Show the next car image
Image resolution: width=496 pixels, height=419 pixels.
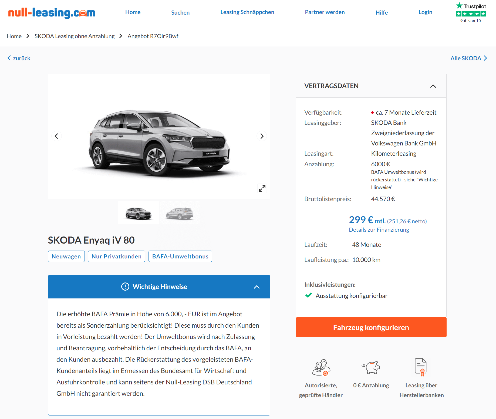coord(262,136)
